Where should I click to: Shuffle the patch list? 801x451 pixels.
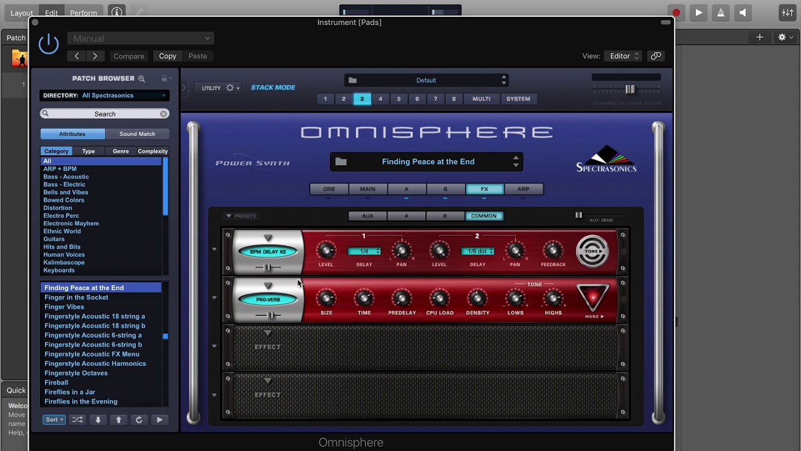[77, 420]
